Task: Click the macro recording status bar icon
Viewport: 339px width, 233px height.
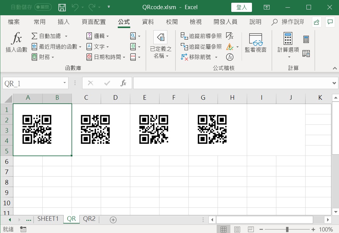Action: coord(23,229)
